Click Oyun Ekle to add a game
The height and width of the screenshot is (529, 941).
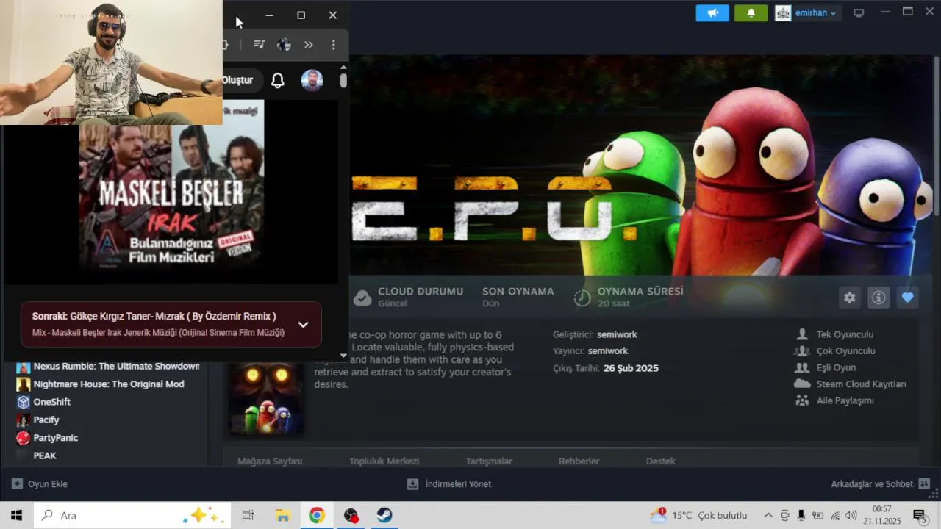tap(40, 484)
